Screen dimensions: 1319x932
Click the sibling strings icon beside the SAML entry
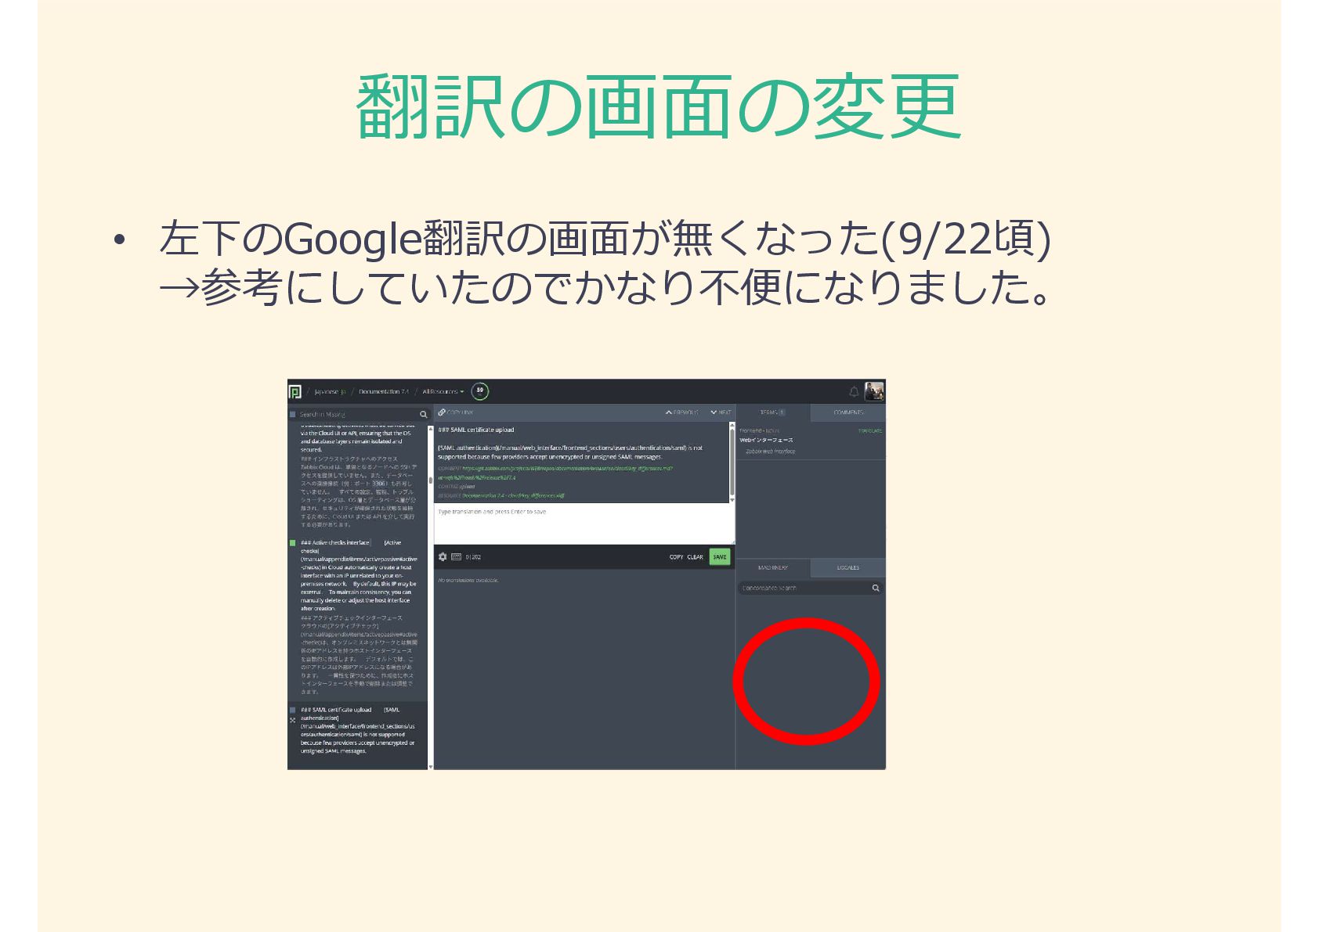pyautogui.click(x=292, y=720)
